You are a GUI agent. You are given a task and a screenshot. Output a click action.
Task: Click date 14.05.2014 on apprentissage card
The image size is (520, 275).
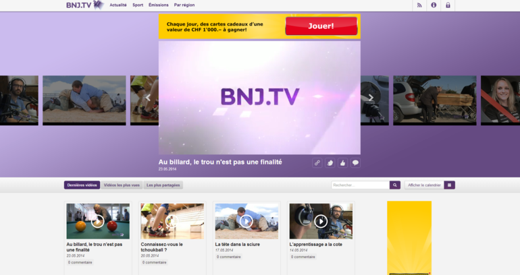[298, 250]
